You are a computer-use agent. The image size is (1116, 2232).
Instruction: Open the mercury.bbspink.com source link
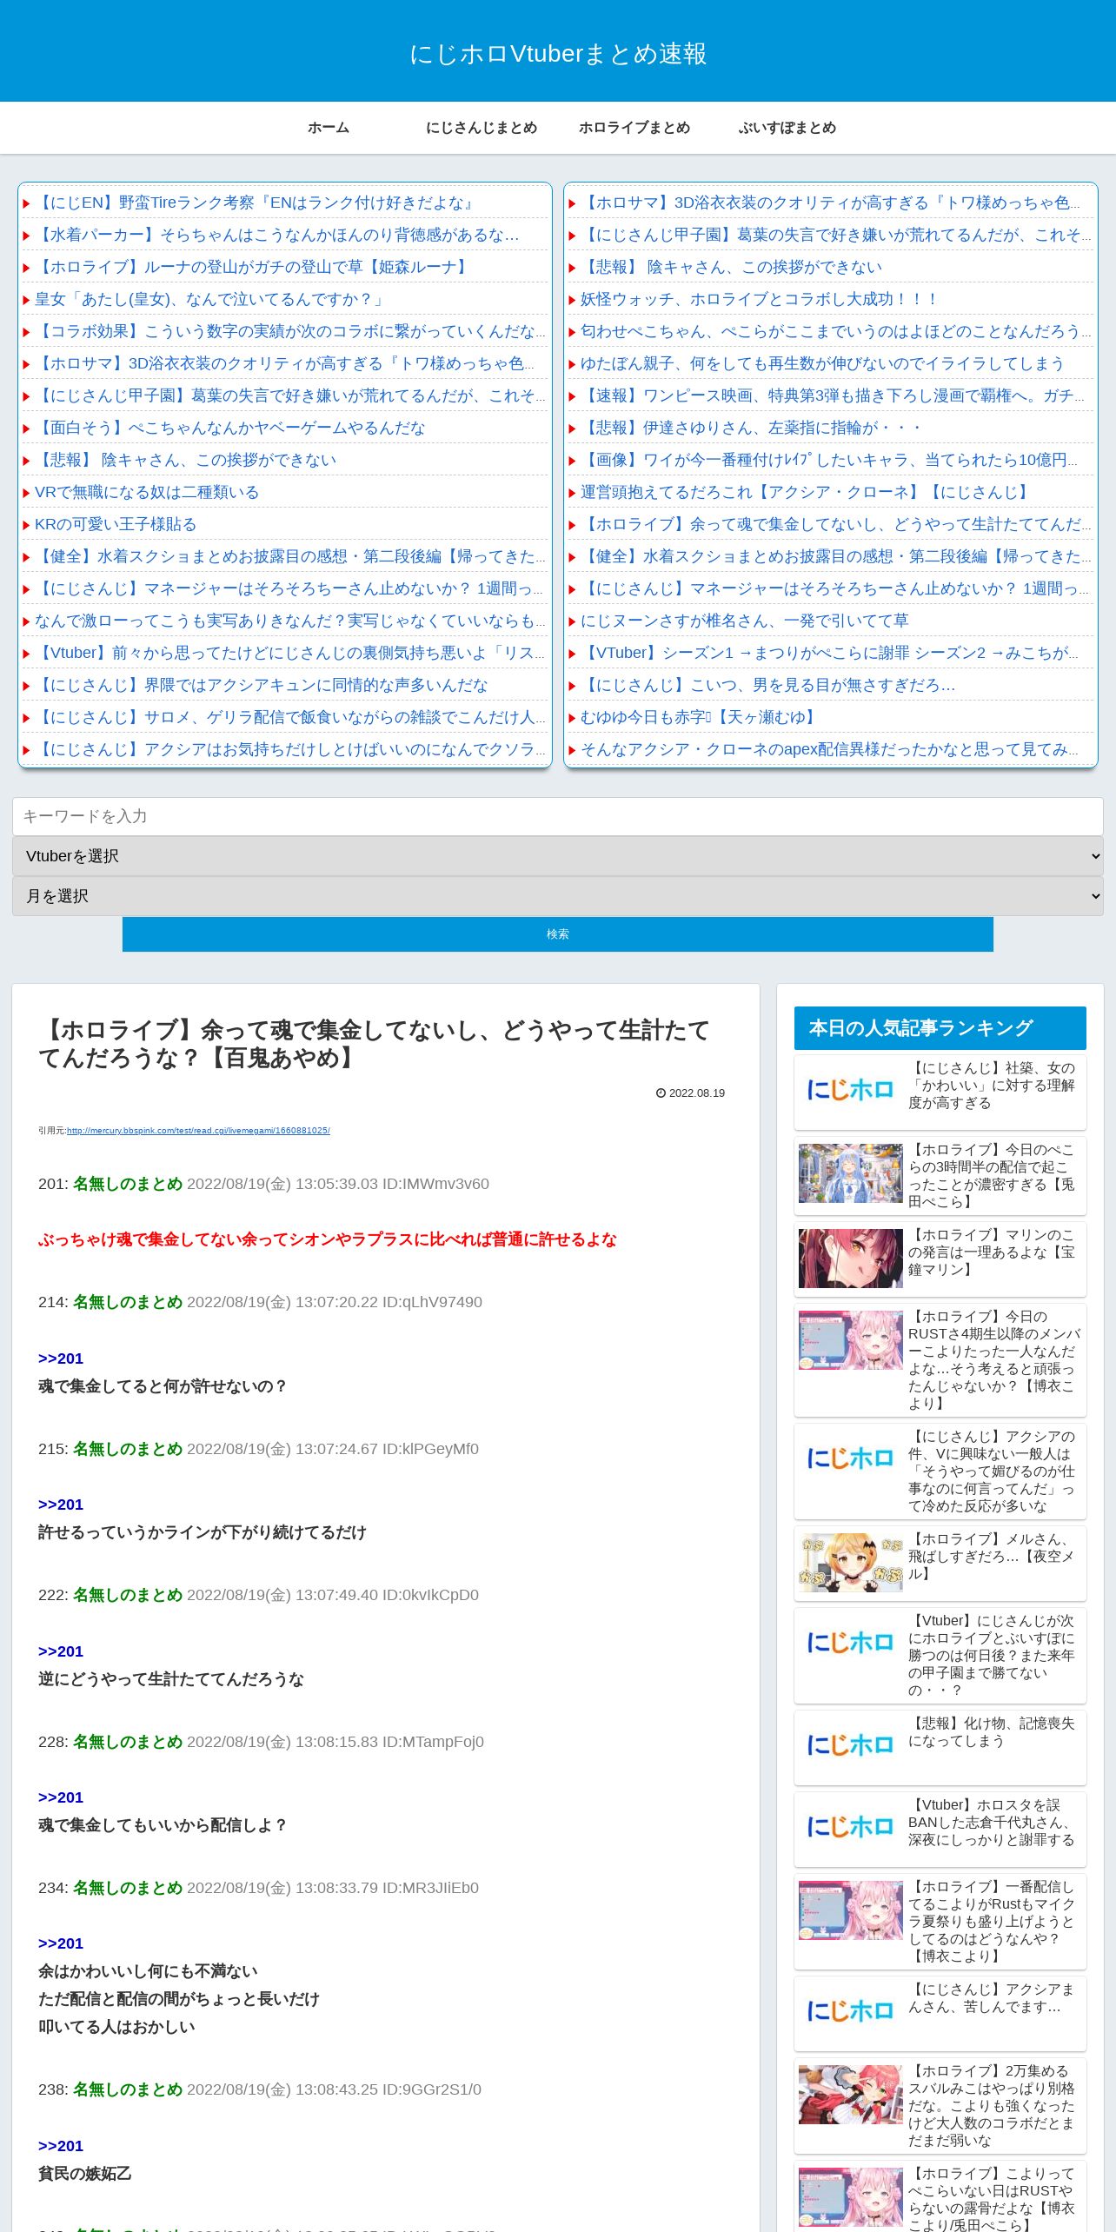pyautogui.click(x=198, y=1131)
